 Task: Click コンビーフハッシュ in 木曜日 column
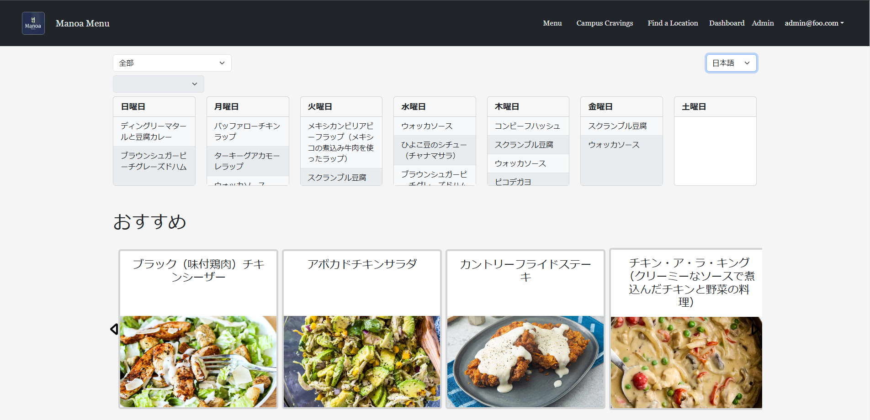click(x=527, y=126)
